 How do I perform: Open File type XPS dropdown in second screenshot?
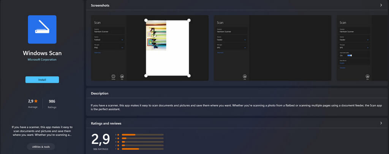pyautogui.click(x=231, y=47)
